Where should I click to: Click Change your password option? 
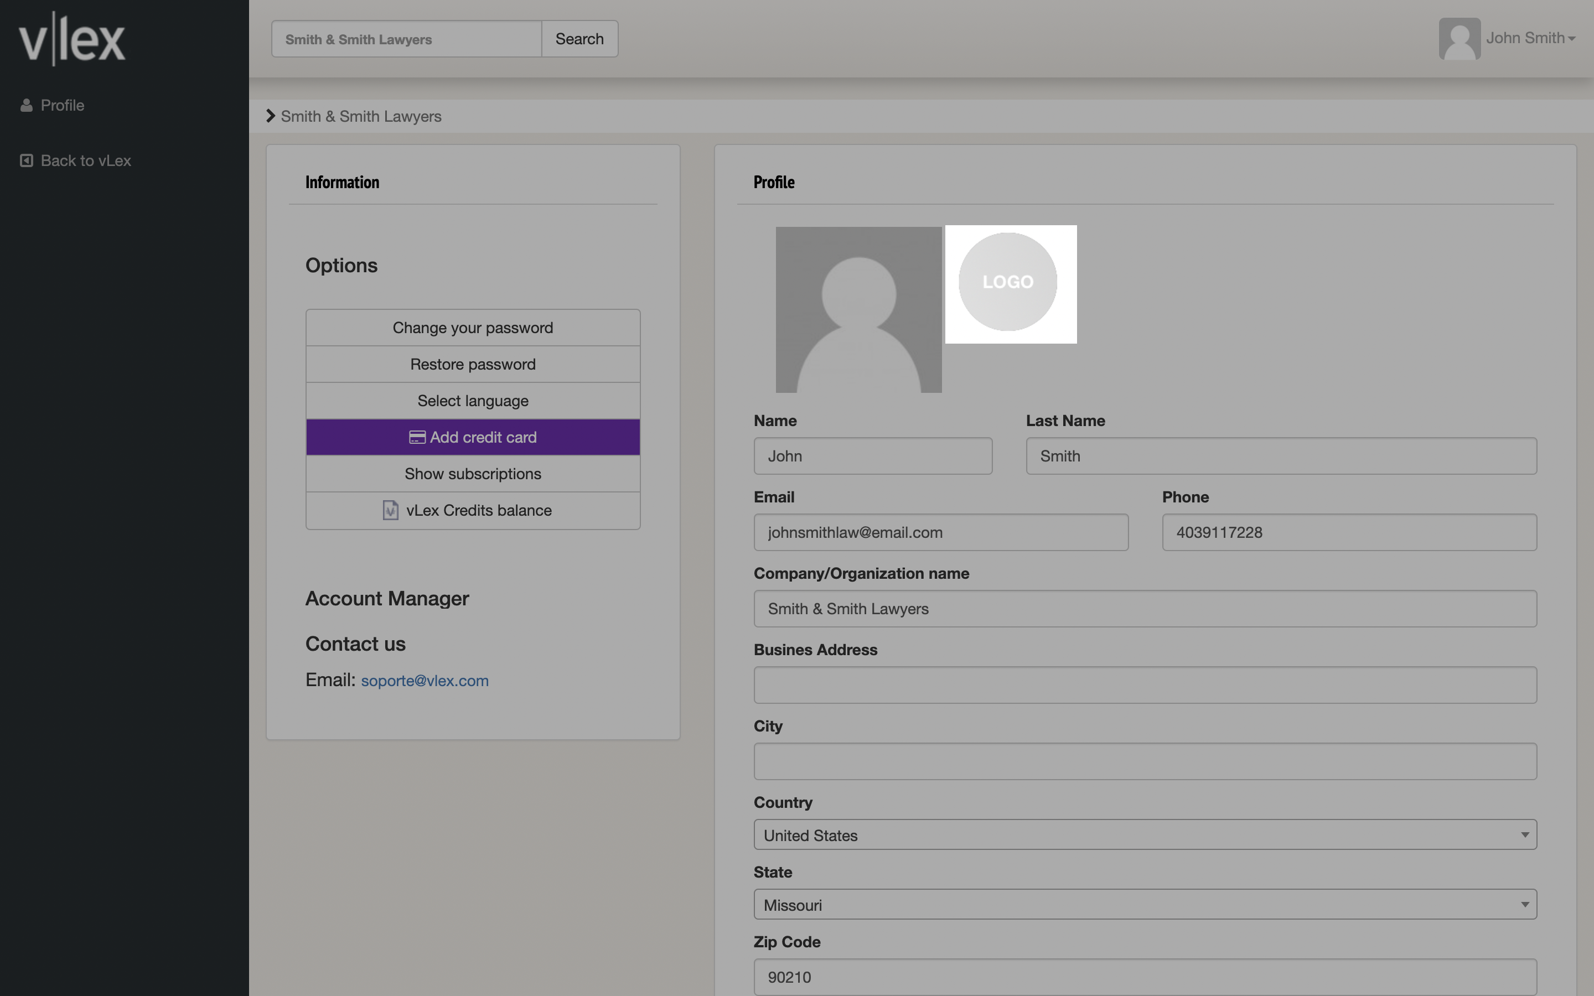pyautogui.click(x=473, y=328)
